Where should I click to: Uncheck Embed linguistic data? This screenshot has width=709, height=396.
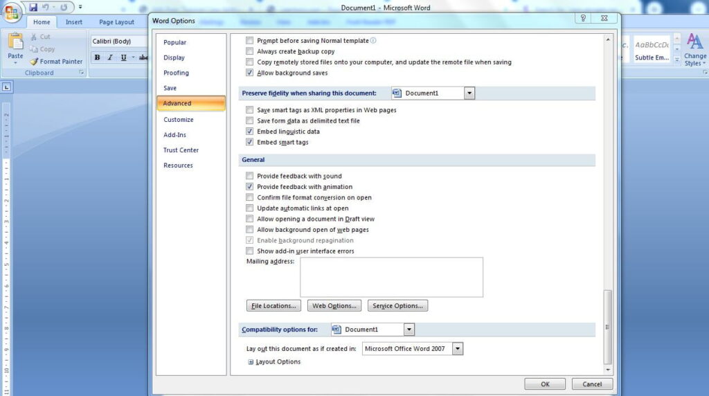click(249, 132)
